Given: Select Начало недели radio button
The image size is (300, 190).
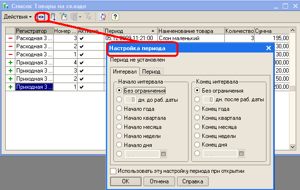Looking at the screenshot, I should click(x=119, y=136).
